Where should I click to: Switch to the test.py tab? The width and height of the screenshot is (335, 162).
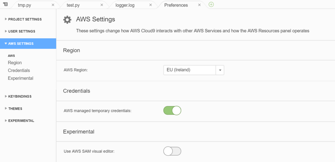pyautogui.click(x=73, y=5)
